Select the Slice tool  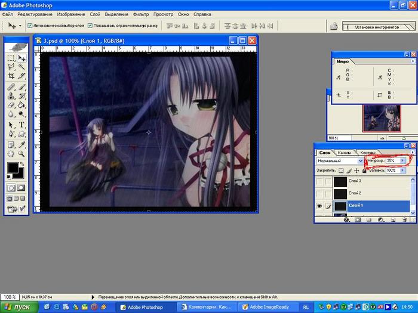coord(21,76)
